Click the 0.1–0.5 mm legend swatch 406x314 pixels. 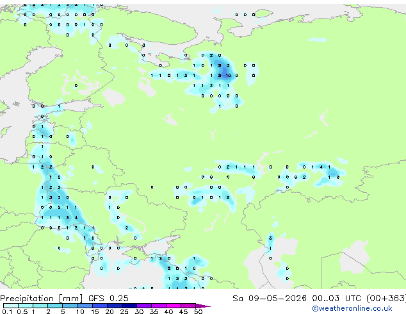point(11,306)
